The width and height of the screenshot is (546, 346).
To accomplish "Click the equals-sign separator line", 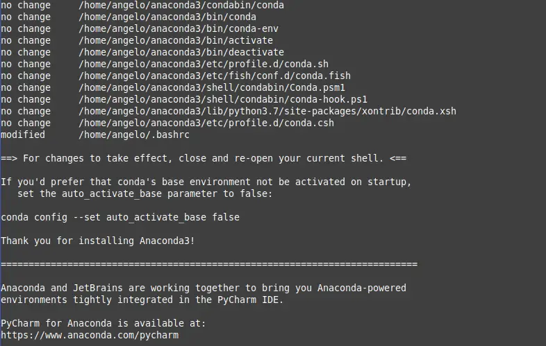I will [x=209, y=264].
